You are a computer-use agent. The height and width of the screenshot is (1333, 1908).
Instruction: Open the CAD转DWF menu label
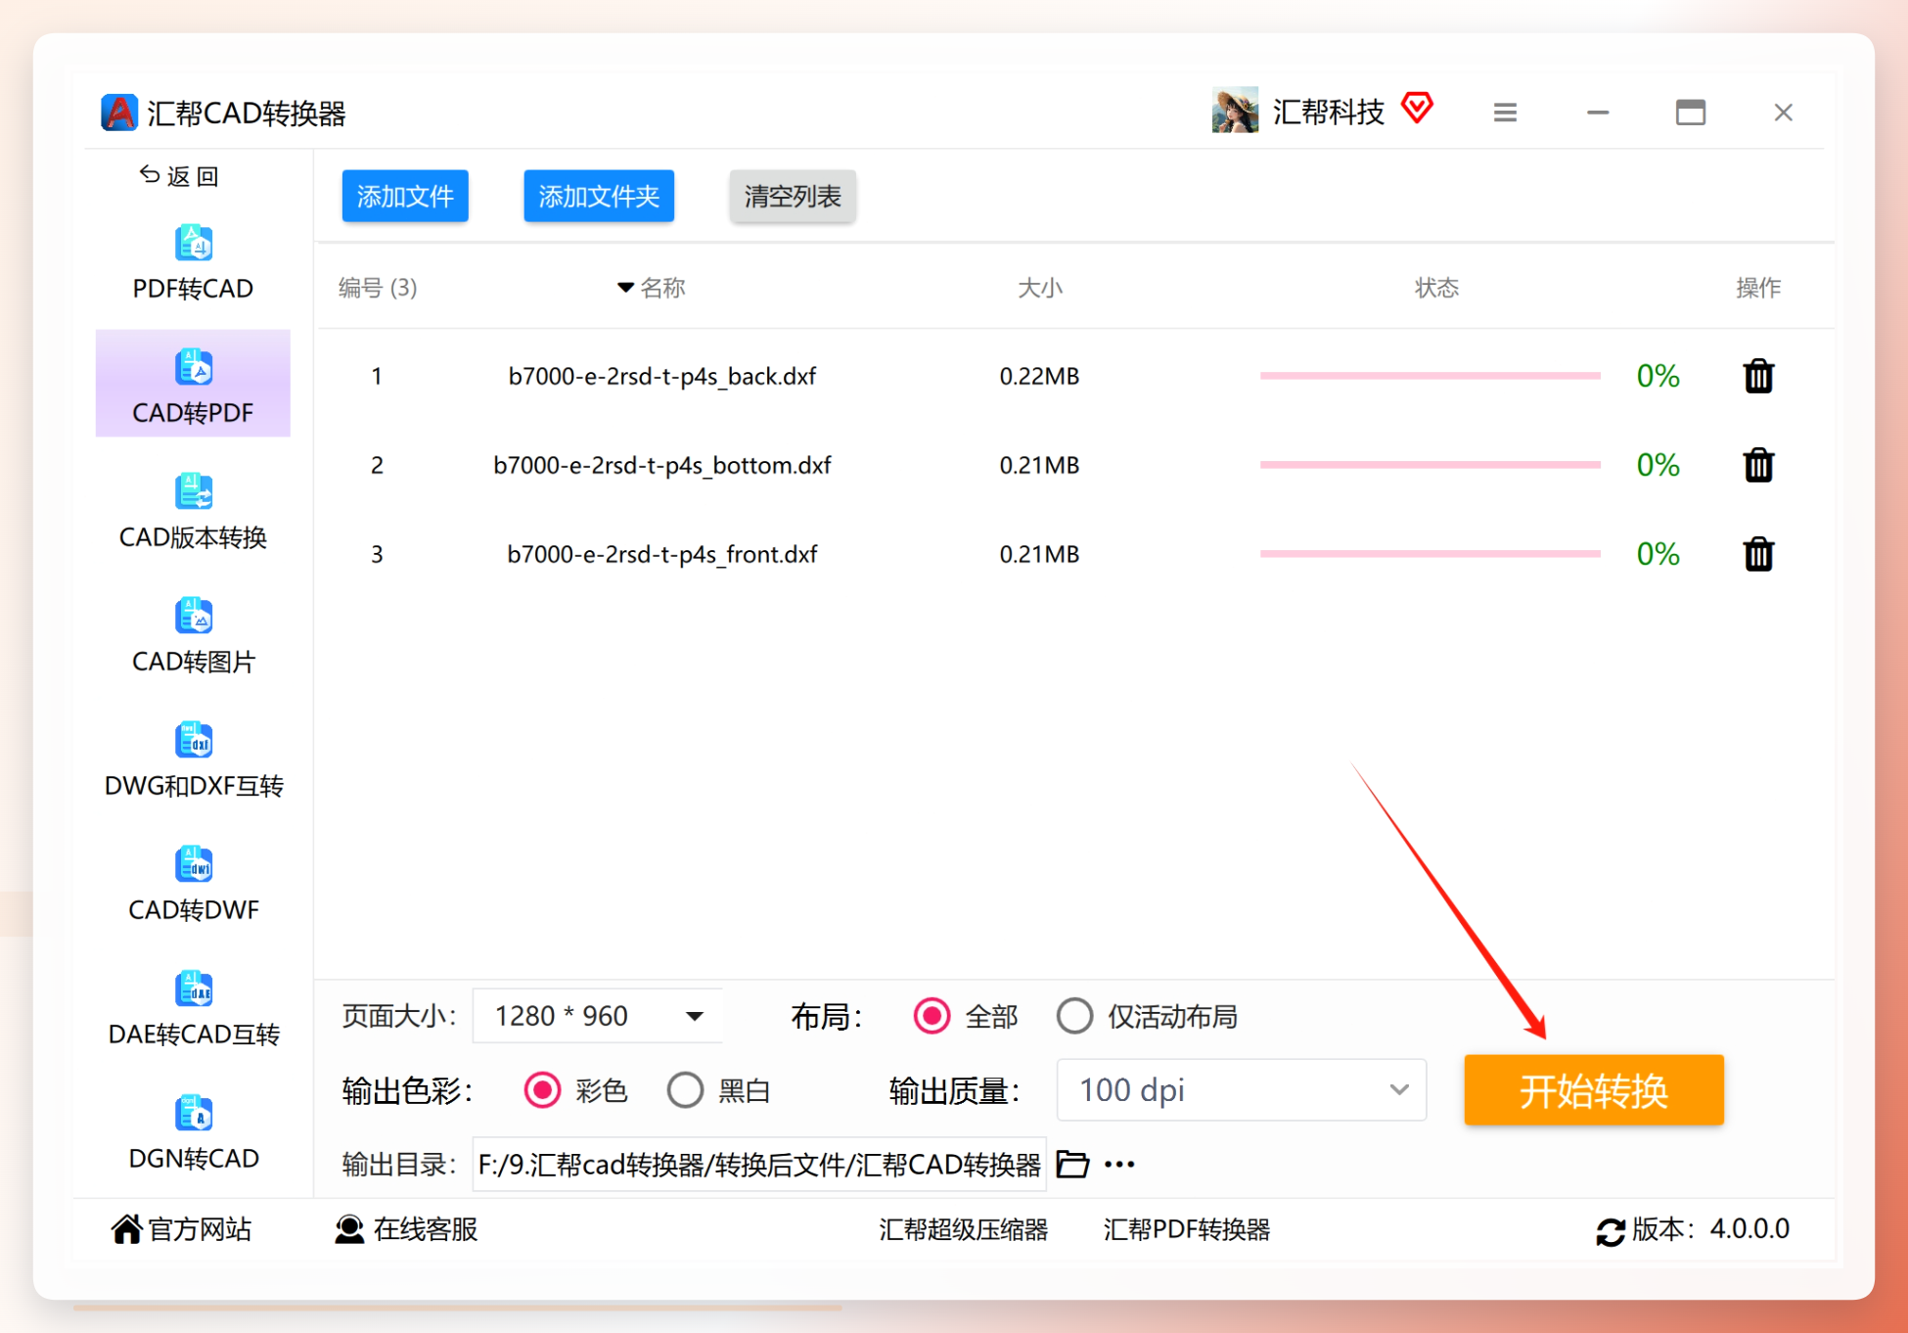194,910
